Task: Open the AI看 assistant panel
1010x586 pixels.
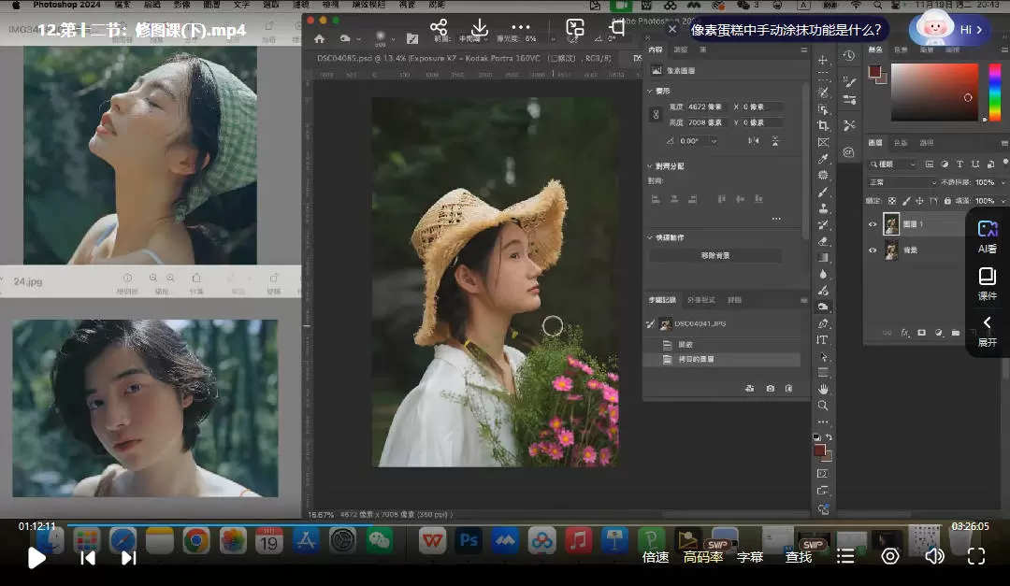Action: [x=988, y=236]
